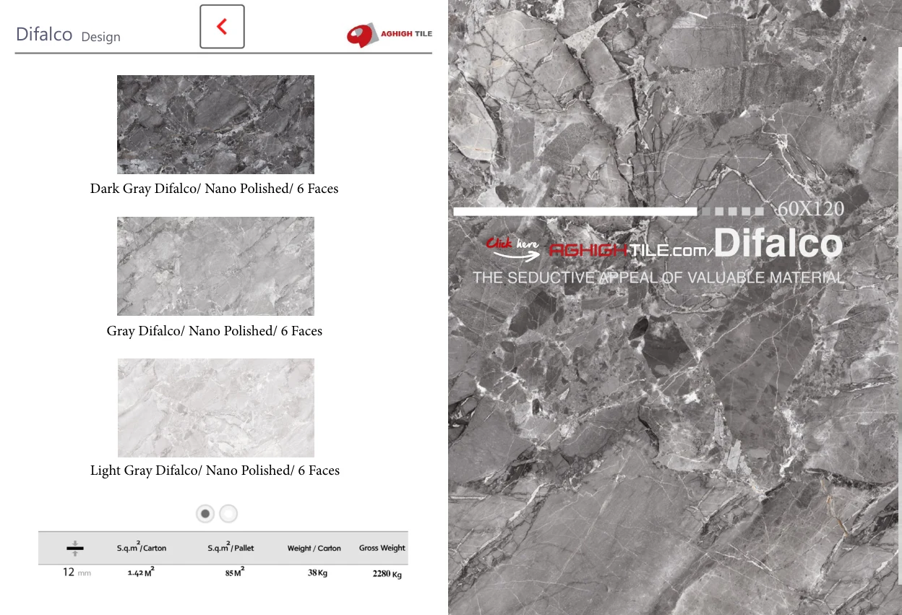
Task: Select the Dark Gray Difalco tile thumbnail
Action: pyautogui.click(x=215, y=124)
